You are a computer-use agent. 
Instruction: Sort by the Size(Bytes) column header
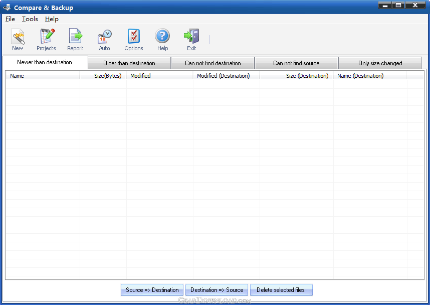pos(103,76)
